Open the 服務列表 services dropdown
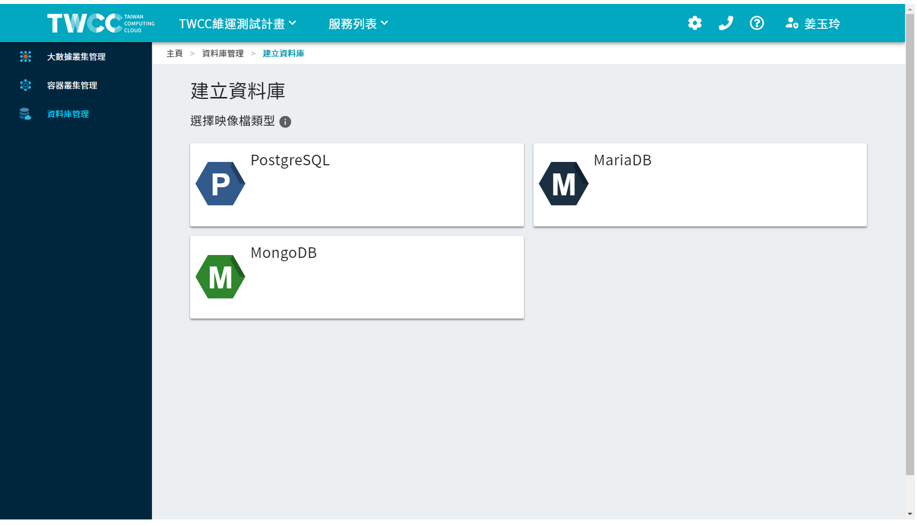 click(x=358, y=24)
